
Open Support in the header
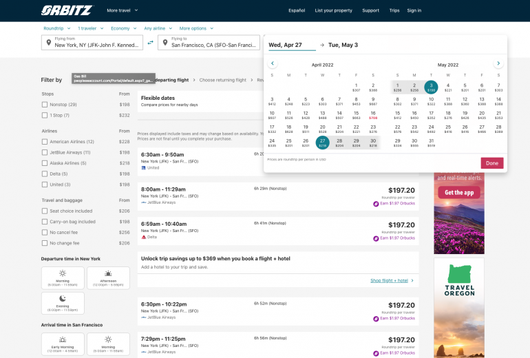[370, 10]
